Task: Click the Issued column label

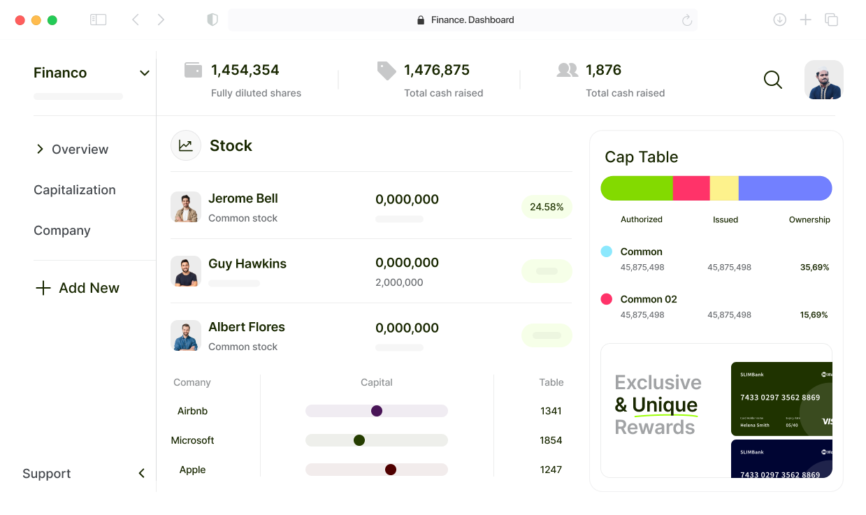Action: click(x=726, y=219)
